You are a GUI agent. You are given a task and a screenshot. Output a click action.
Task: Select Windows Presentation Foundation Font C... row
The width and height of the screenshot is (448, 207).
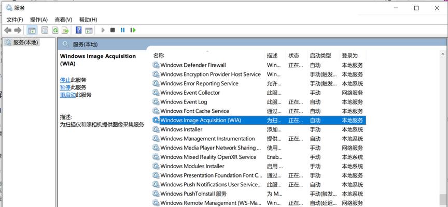click(x=259, y=175)
